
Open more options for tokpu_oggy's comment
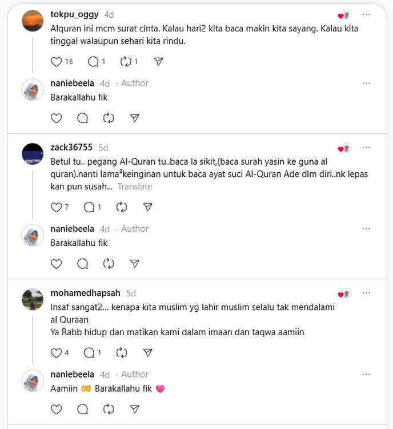click(x=366, y=14)
